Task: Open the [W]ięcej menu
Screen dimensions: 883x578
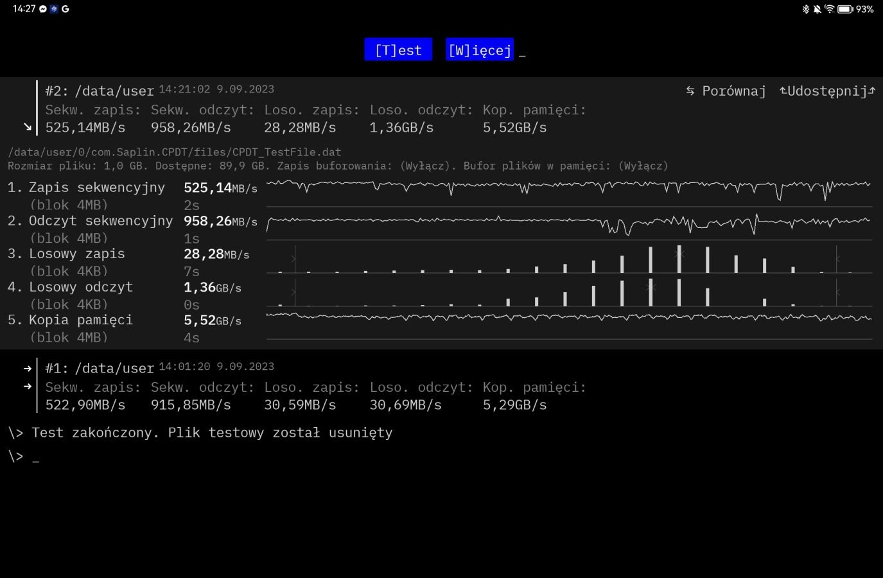Action: [x=480, y=50]
